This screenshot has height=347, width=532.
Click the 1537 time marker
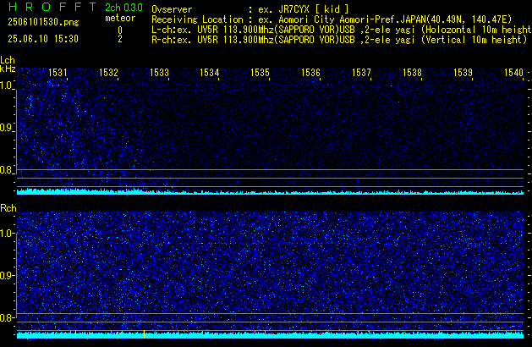tap(361, 73)
